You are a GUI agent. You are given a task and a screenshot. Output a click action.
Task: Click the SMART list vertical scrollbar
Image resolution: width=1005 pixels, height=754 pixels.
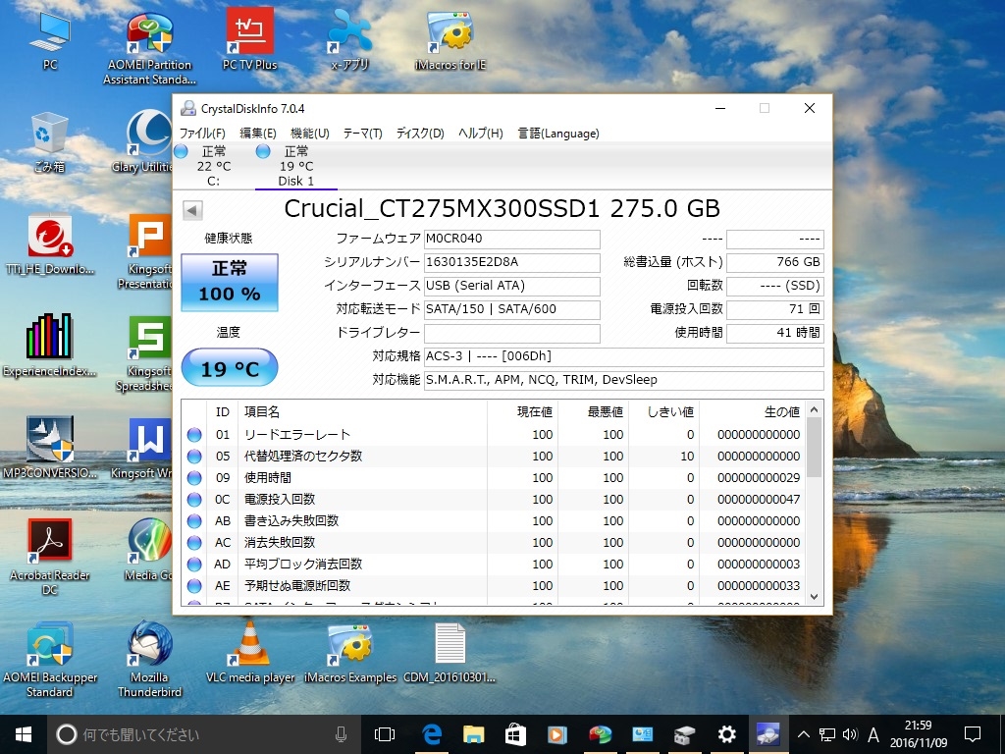point(814,448)
